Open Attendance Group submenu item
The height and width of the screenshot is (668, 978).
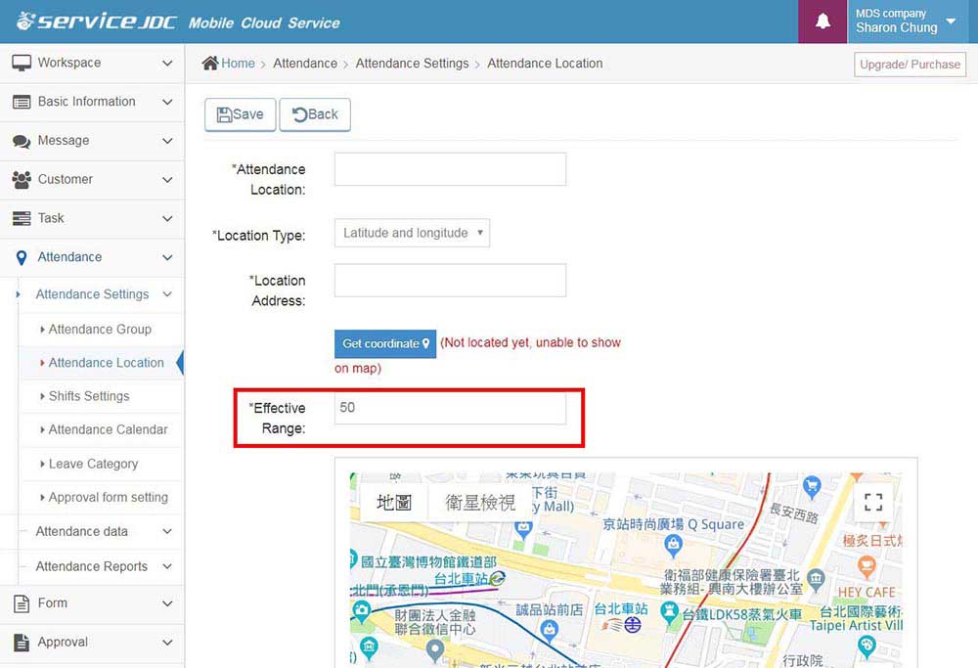click(100, 330)
